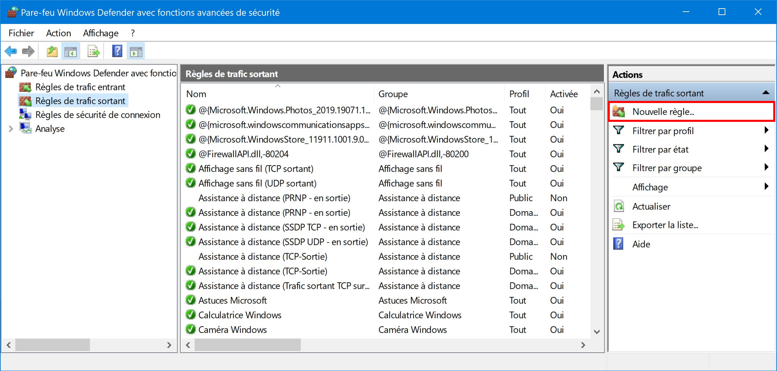Click the root Pare-feu Windows Defender tree icon
Viewport: 777px width, 371px height.
tap(11, 73)
